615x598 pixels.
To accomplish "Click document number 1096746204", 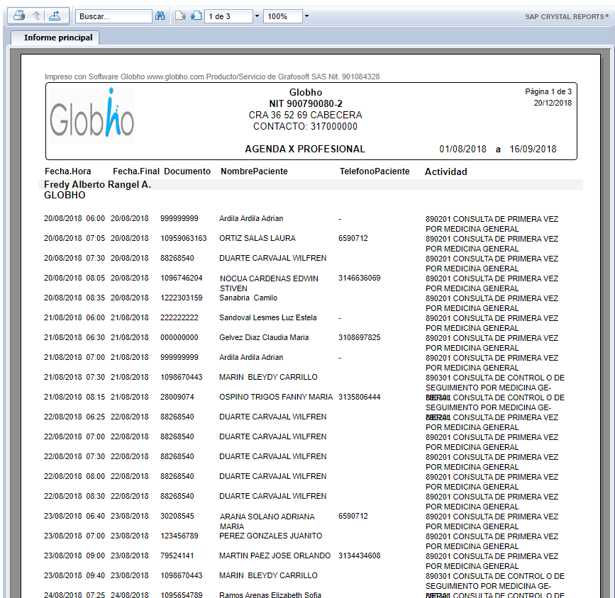I will coord(181,278).
